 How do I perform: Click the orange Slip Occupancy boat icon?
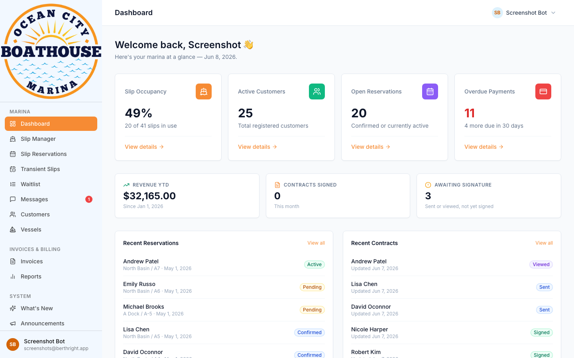[204, 91]
